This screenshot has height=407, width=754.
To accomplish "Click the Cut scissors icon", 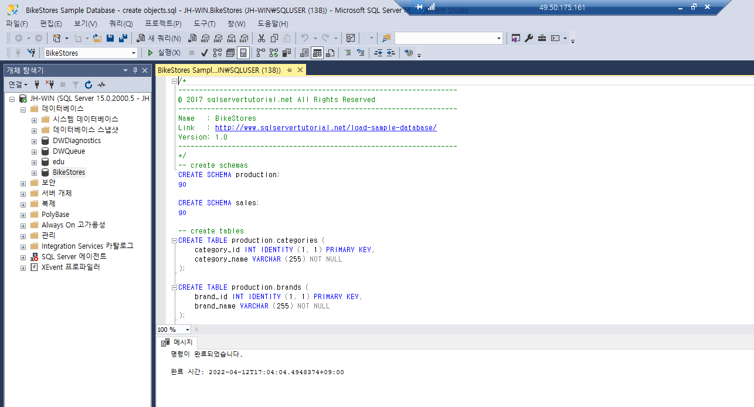I will 261,38.
